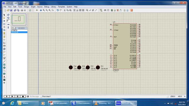
Task: Select the D1 LED on the schematic
Action: (x=98, y=67)
